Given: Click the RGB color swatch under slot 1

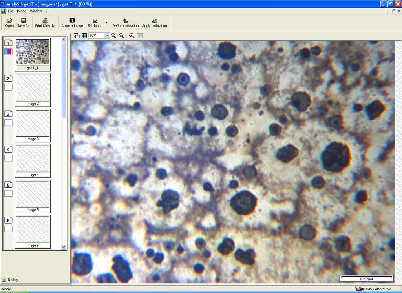Looking at the screenshot, I should pyautogui.click(x=8, y=52).
